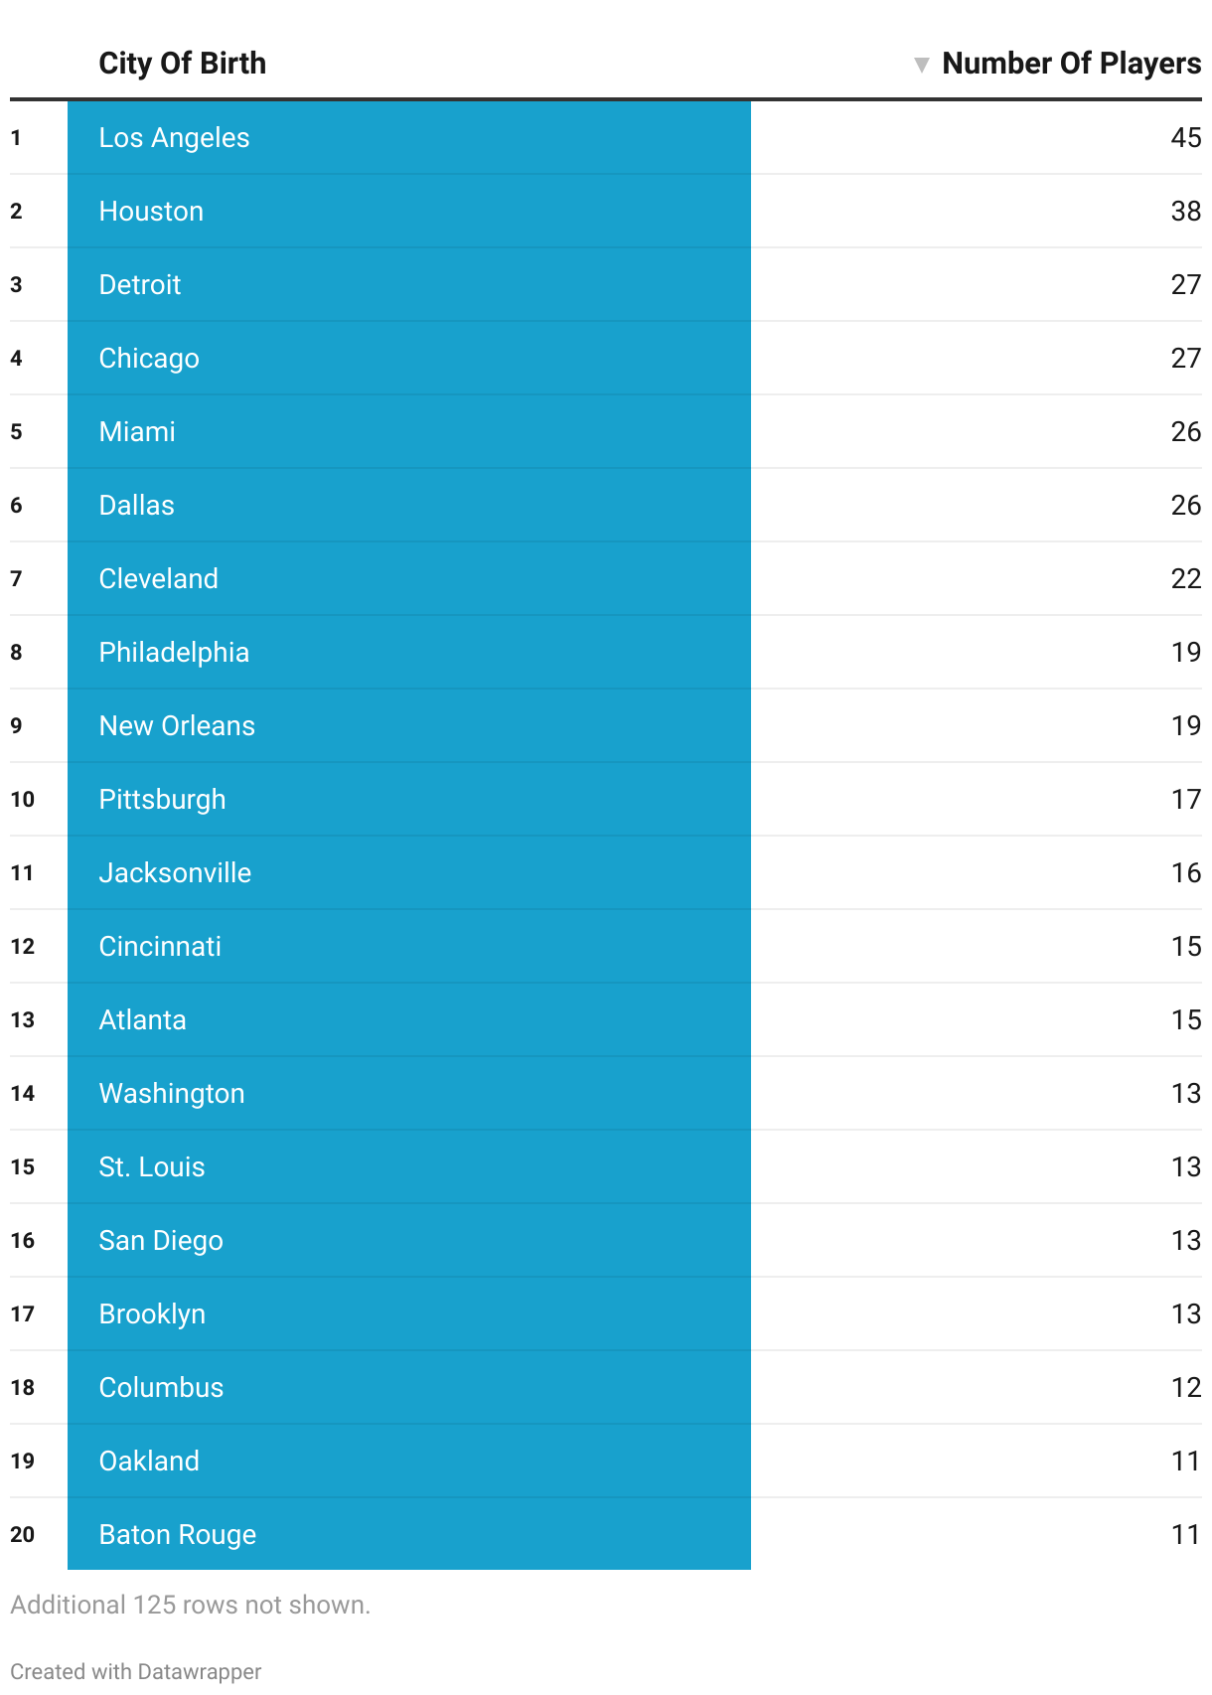The height and width of the screenshot is (1695, 1212).
Task: Click the Pittsburgh city cell
Action: click(x=409, y=800)
